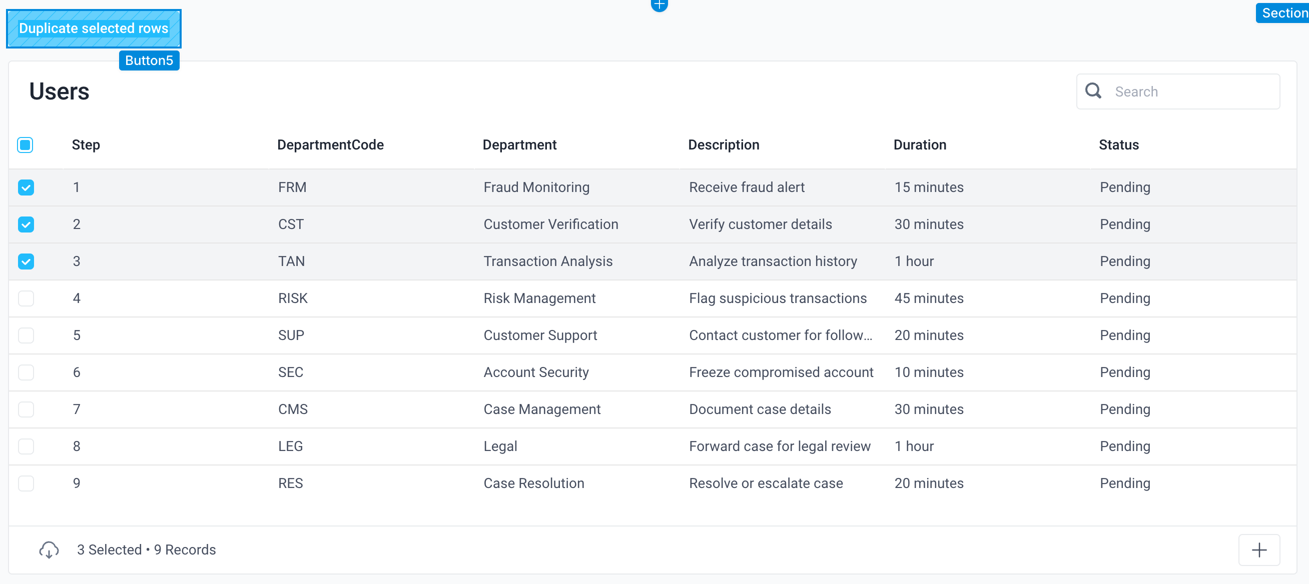Click the 'Receive fraud alert' description
Screen dimensions: 1309x584
(747, 187)
